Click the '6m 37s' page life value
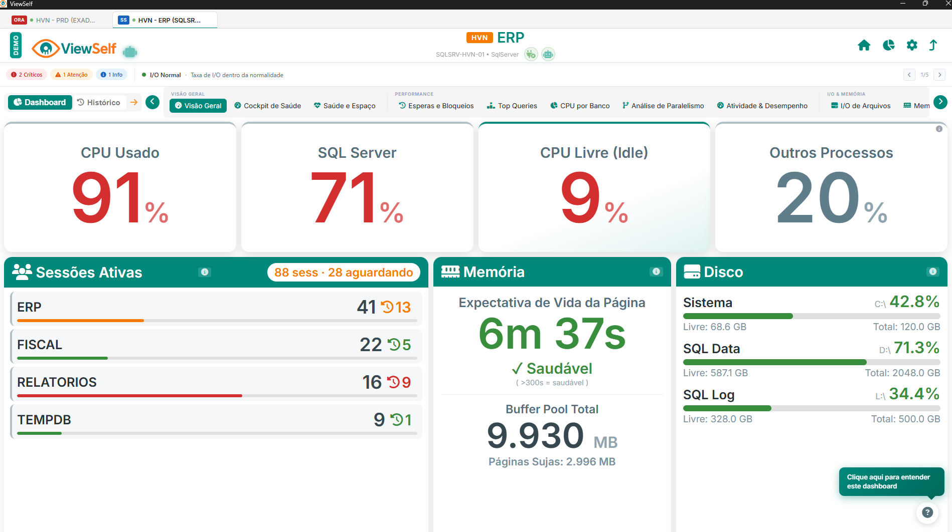This screenshot has height=532, width=952. (552, 334)
